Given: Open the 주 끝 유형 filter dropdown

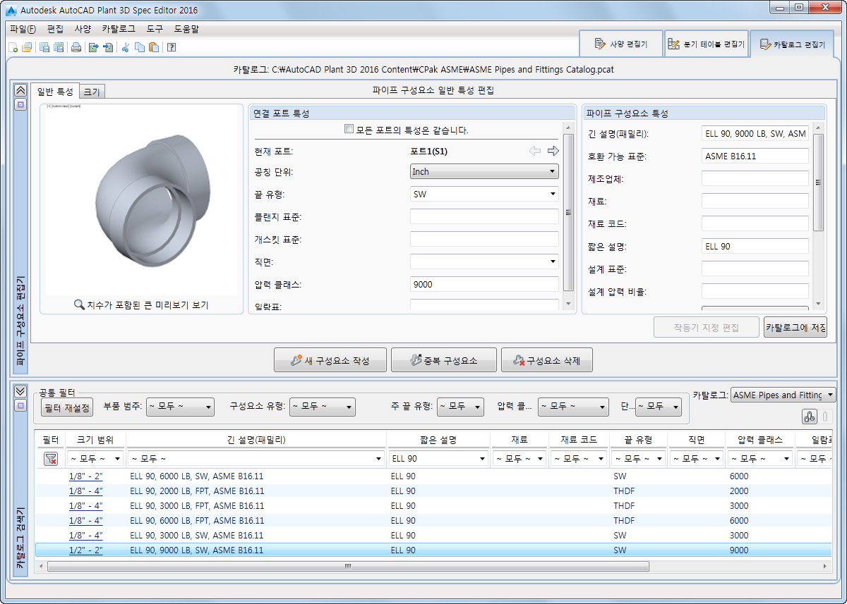Looking at the screenshot, I should 460,407.
